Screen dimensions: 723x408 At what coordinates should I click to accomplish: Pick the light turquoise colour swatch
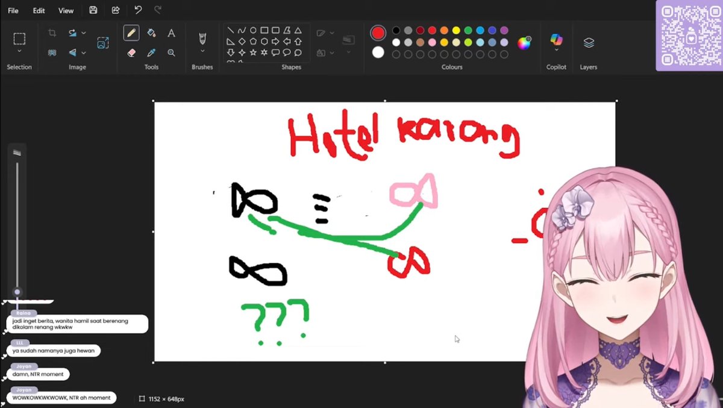coord(480,42)
